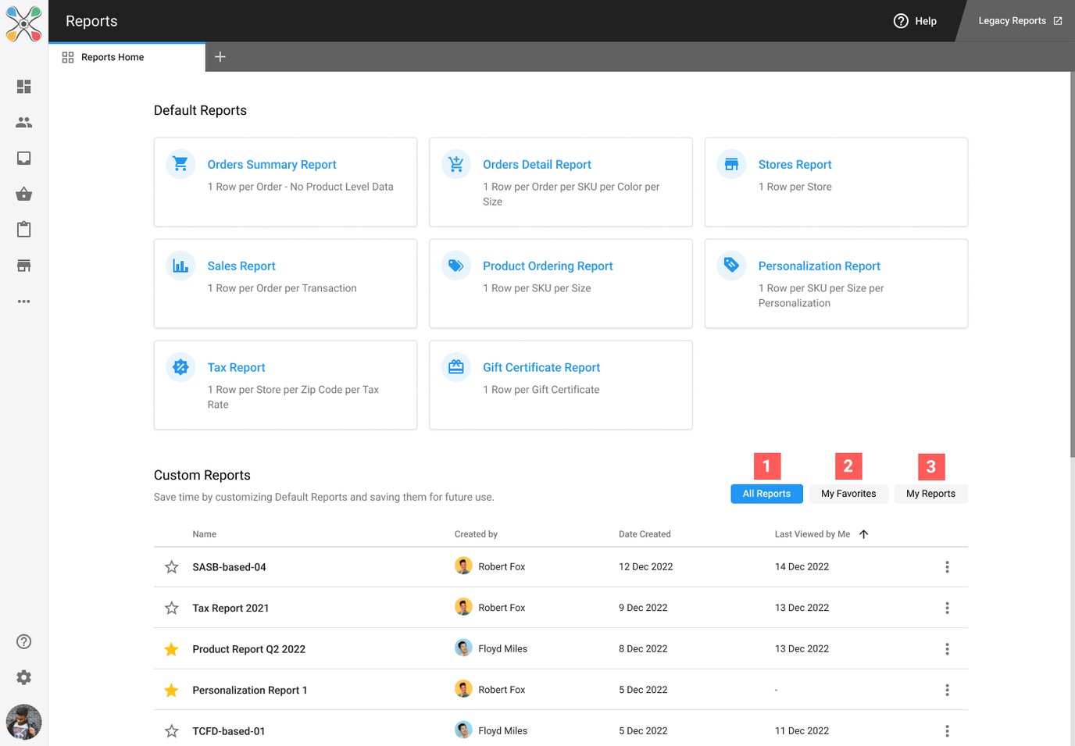The image size is (1075, 746).
Task: Open three-dot menu for Personalization Report 1
Action: (947, 690)
